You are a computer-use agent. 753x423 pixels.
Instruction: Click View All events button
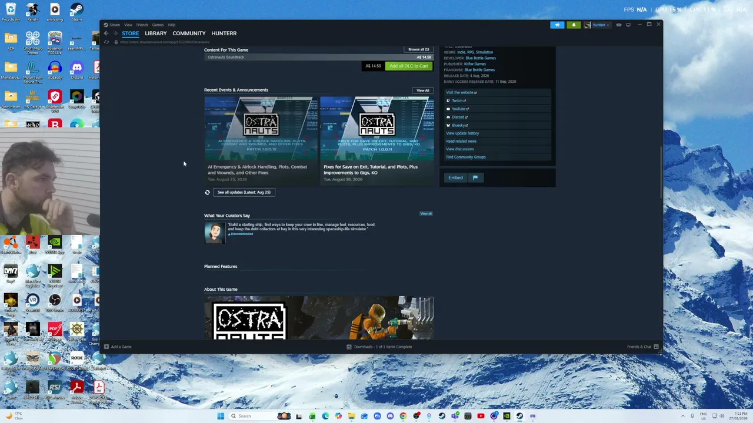click(x=423, y=90)
